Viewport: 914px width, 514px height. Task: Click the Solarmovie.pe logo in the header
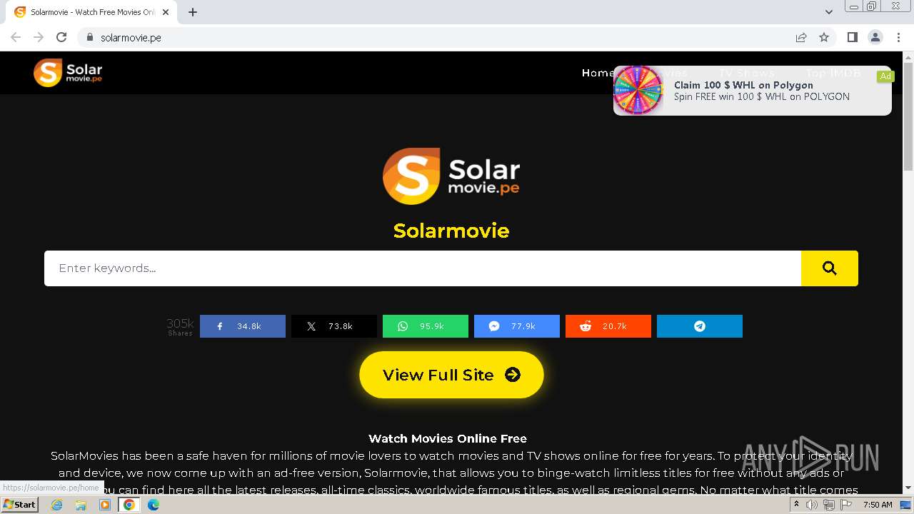pos(68,72)
